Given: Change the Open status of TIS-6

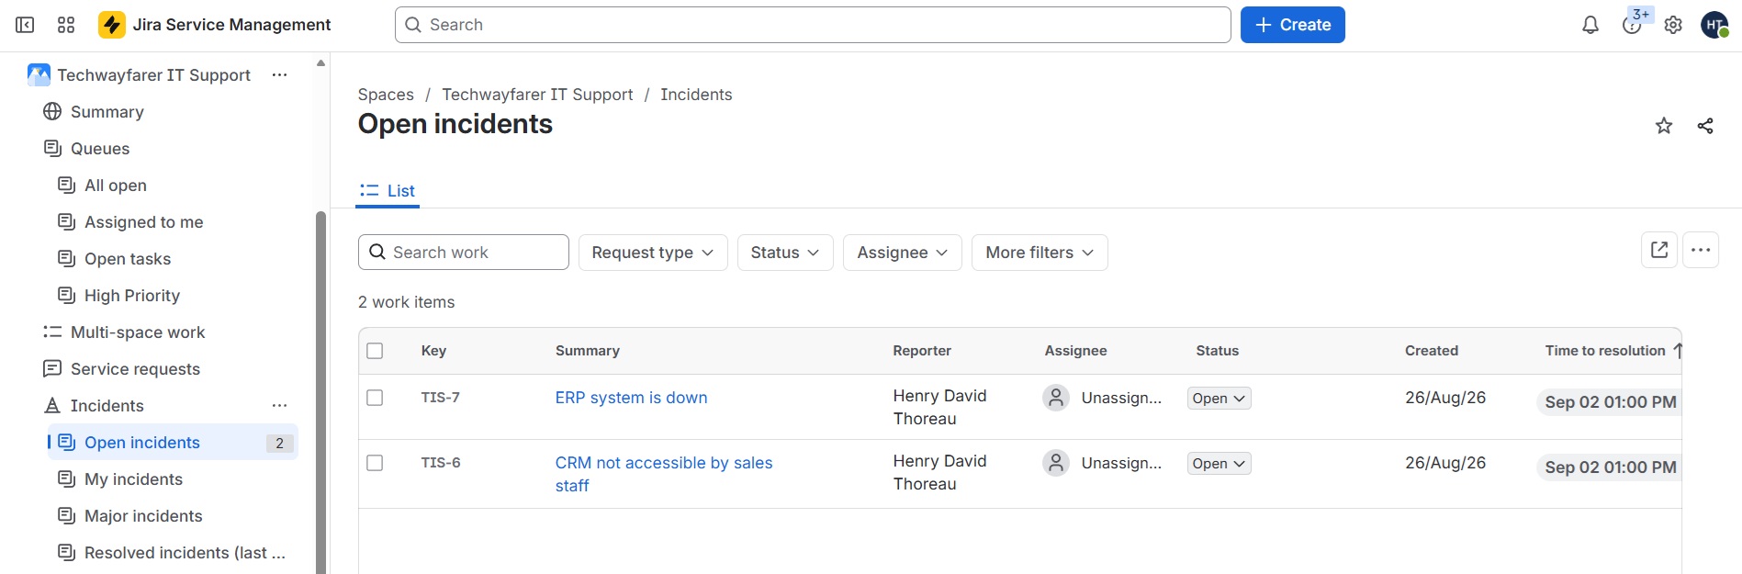Looking at the screenshot, I should coord(1219,464).
